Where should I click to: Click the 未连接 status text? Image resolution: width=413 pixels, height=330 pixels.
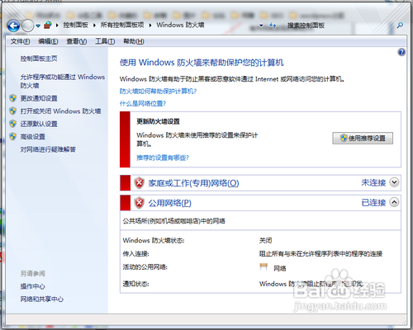point(373,182)
